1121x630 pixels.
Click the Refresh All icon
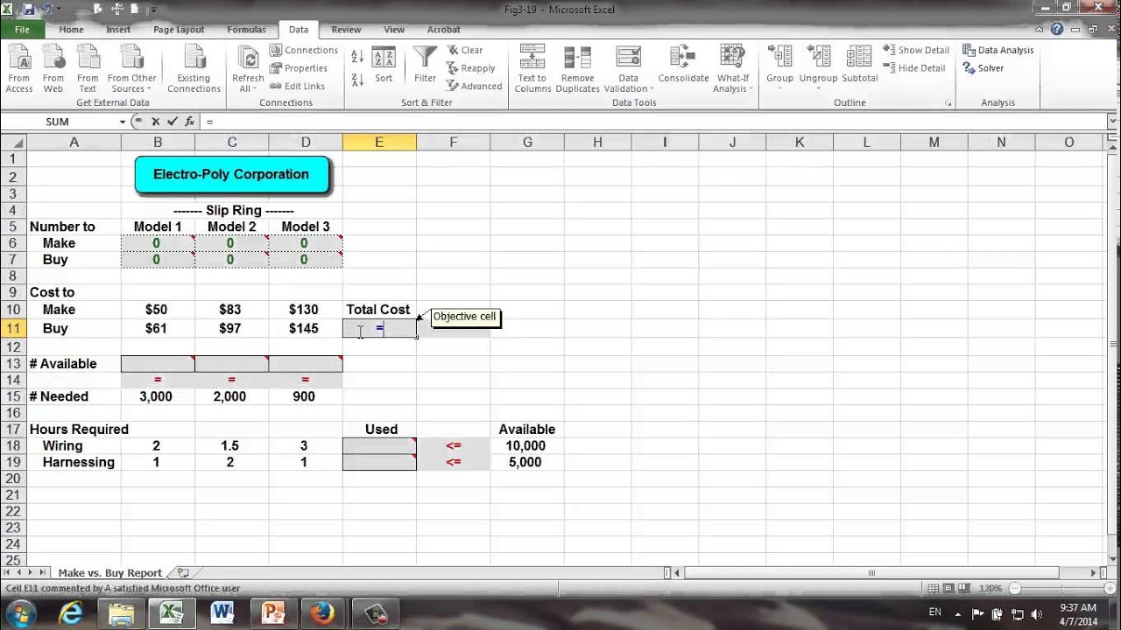248,59
